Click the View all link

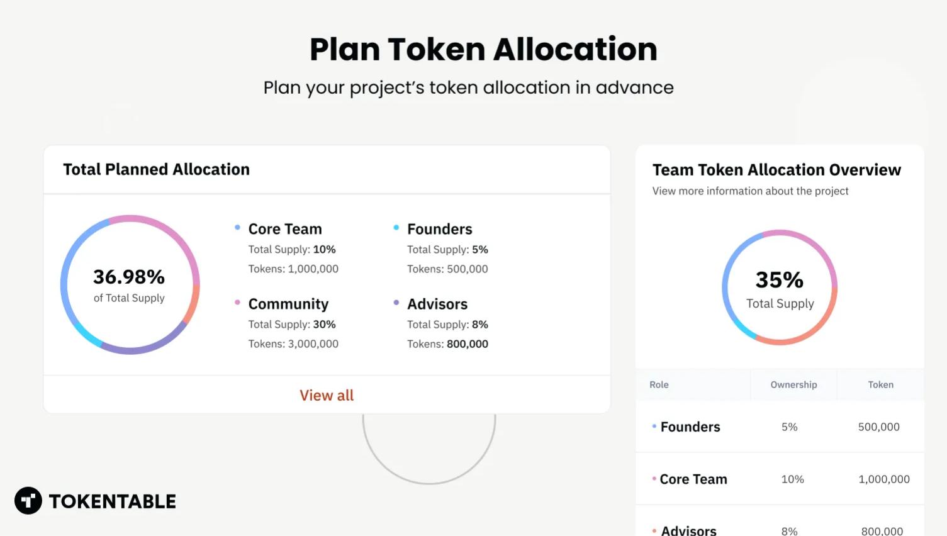coord(326,395)
